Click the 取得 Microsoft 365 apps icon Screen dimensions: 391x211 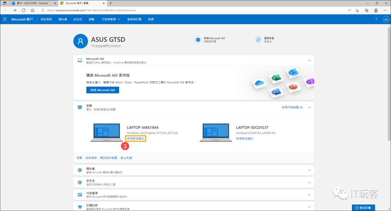pos(198,39)
